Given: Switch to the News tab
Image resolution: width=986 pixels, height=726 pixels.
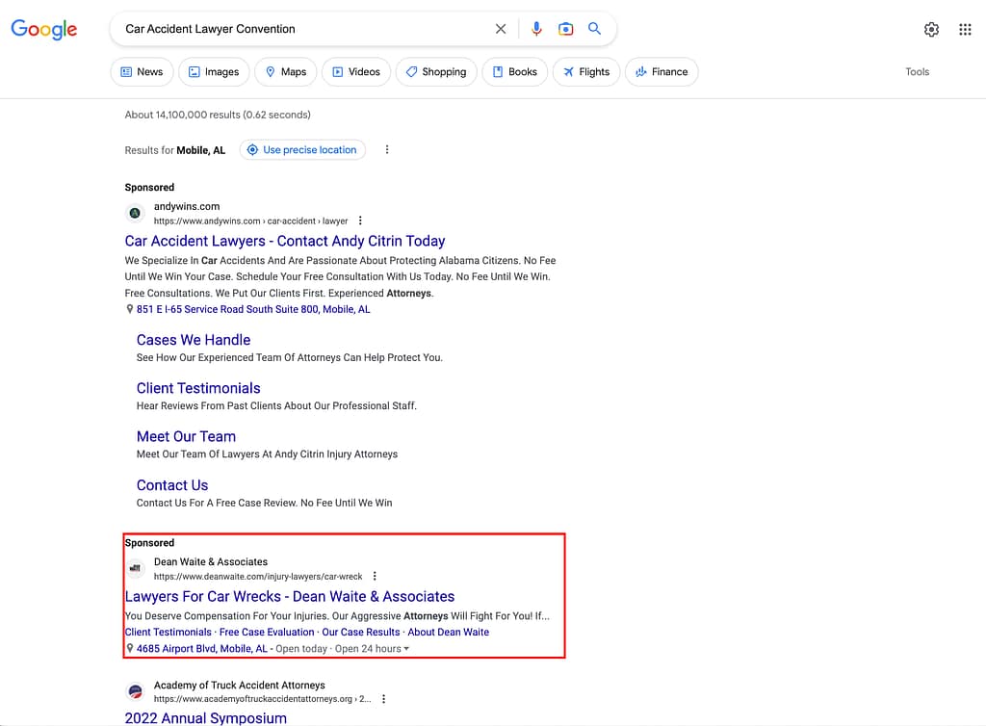Looking at the screenshot, I should click(143, 71).
